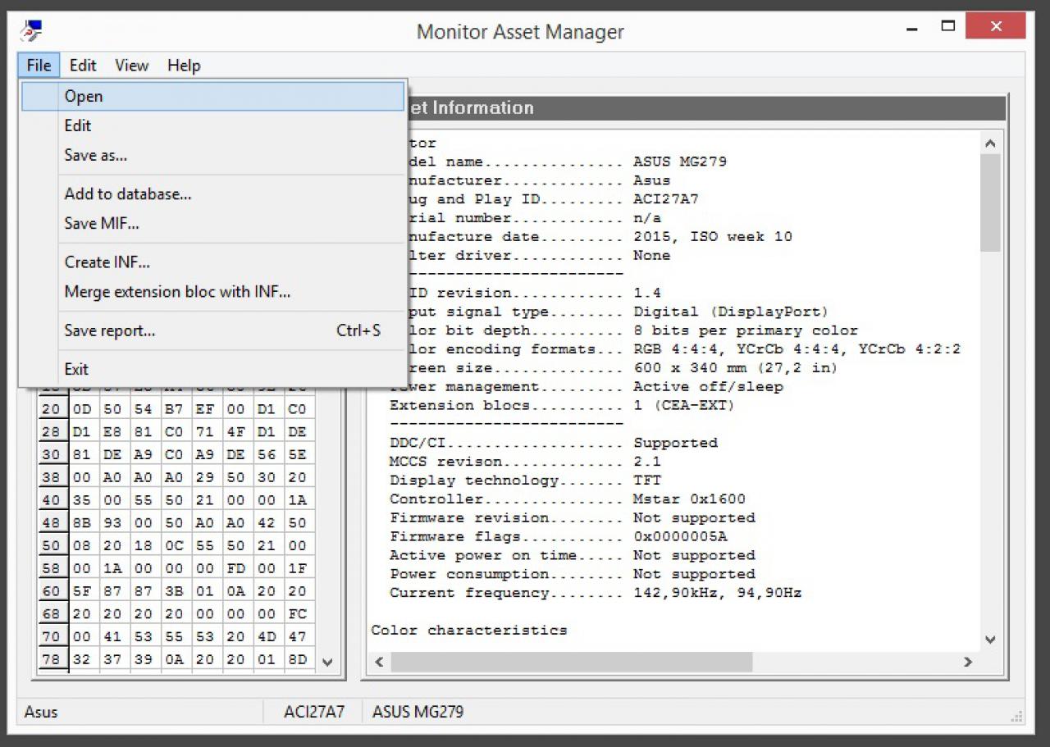Click hex row header 28
This screenshot has height=747, width=1050.
[52, 431]
